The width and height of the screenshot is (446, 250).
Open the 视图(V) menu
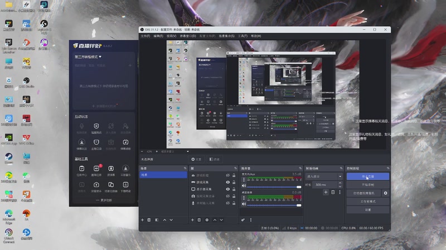click(x=172, y=36)
